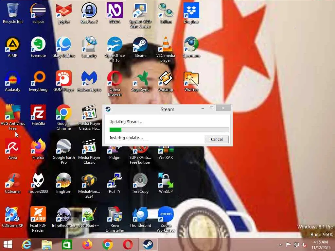Select the Spybot-S&D Start Center icon

[x=140, y=15]
